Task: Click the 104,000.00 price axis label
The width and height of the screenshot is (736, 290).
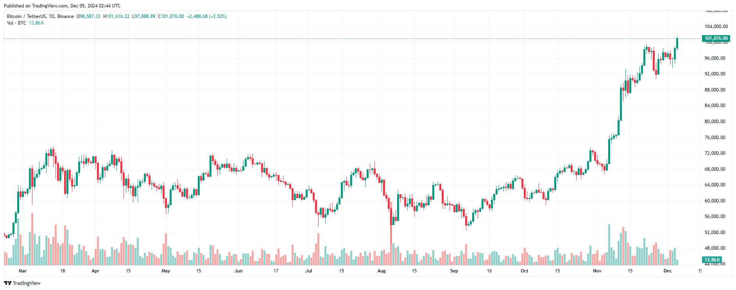Action: click(716, 27)
